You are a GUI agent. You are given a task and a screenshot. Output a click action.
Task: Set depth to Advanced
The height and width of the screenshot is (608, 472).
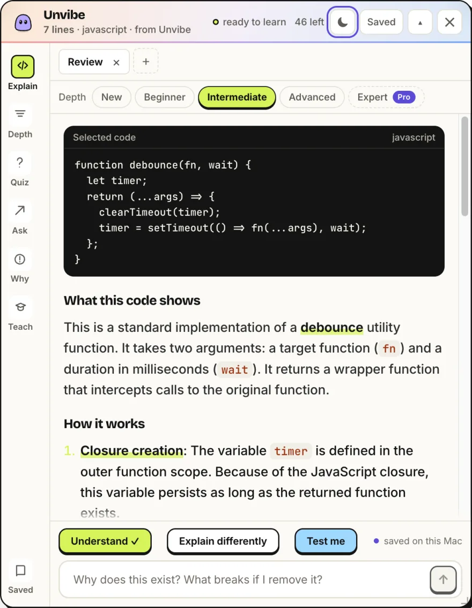[x=312, y=97]
